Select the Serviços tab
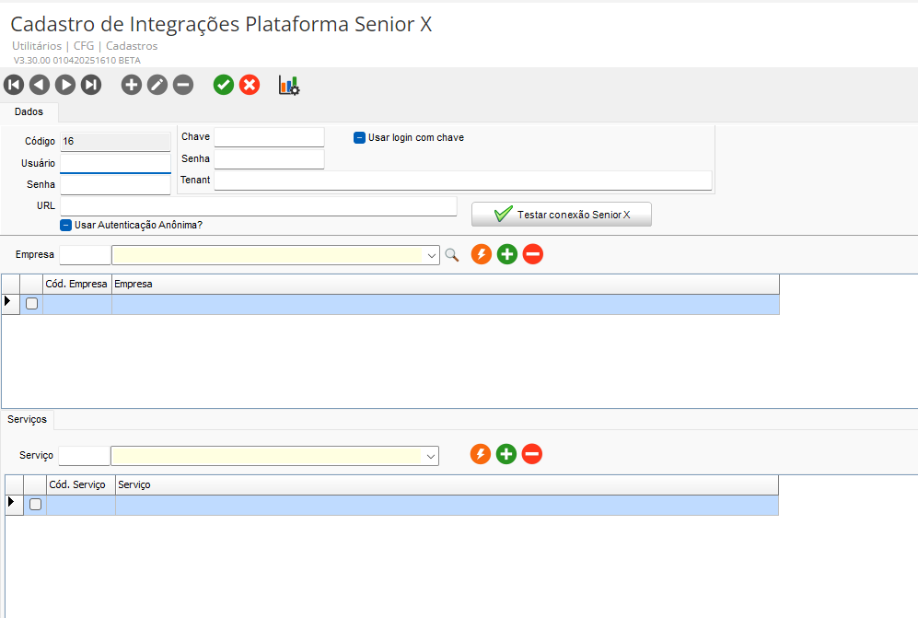The height and width of the screenshot is (618, 918). tap(27, 419)
